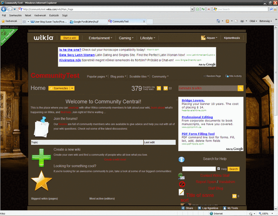Click the printer icon in the toolbar
Image resolution: width=278 pixels, height=216 pixels.
coord(242,21)
